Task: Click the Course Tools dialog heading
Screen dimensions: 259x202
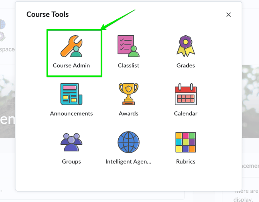Action: pyautogui.click(x=48, y=14)
